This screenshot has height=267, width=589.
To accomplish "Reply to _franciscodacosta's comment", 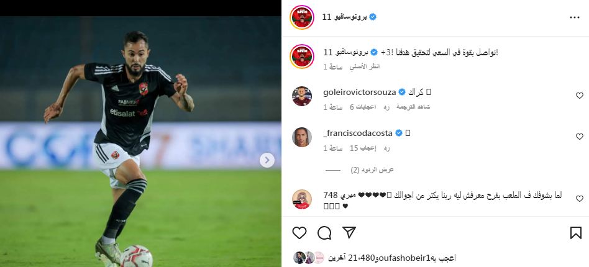I will (386, 148).
